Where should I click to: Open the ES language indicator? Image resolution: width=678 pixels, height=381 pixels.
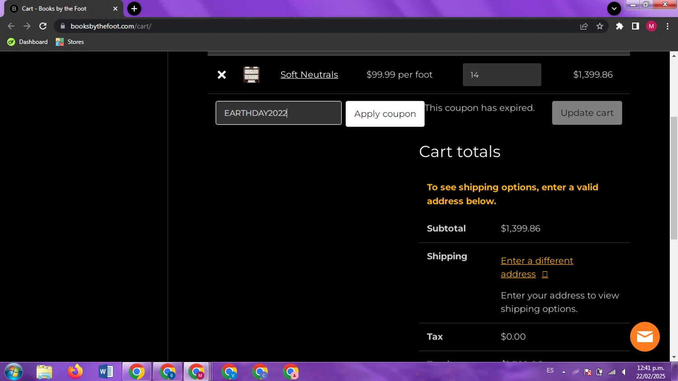pyautogui.click(x=550, y=371)
